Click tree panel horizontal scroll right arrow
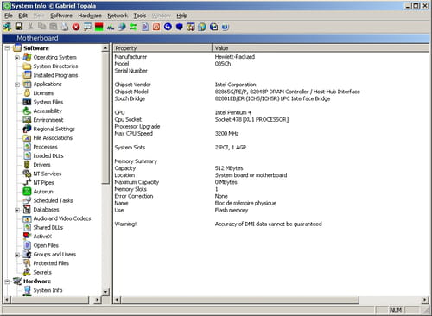 coord(98,300)
